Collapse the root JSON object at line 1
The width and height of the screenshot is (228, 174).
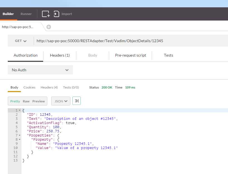pos(20,110)
